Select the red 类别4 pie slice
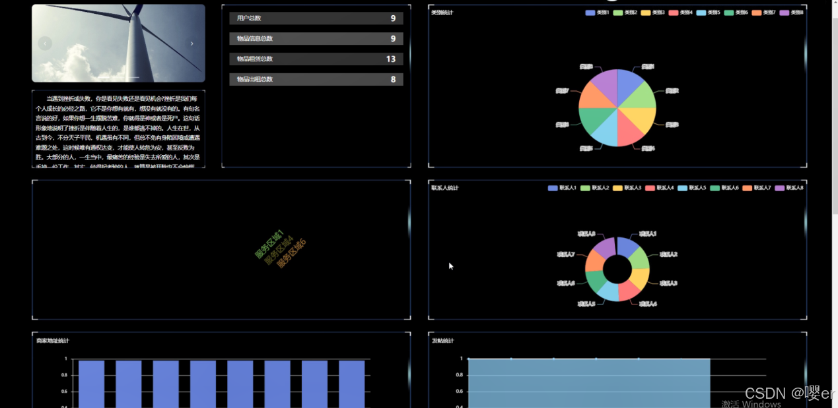The width and height of the screenshot is (838, 408). tap(627, 131)
